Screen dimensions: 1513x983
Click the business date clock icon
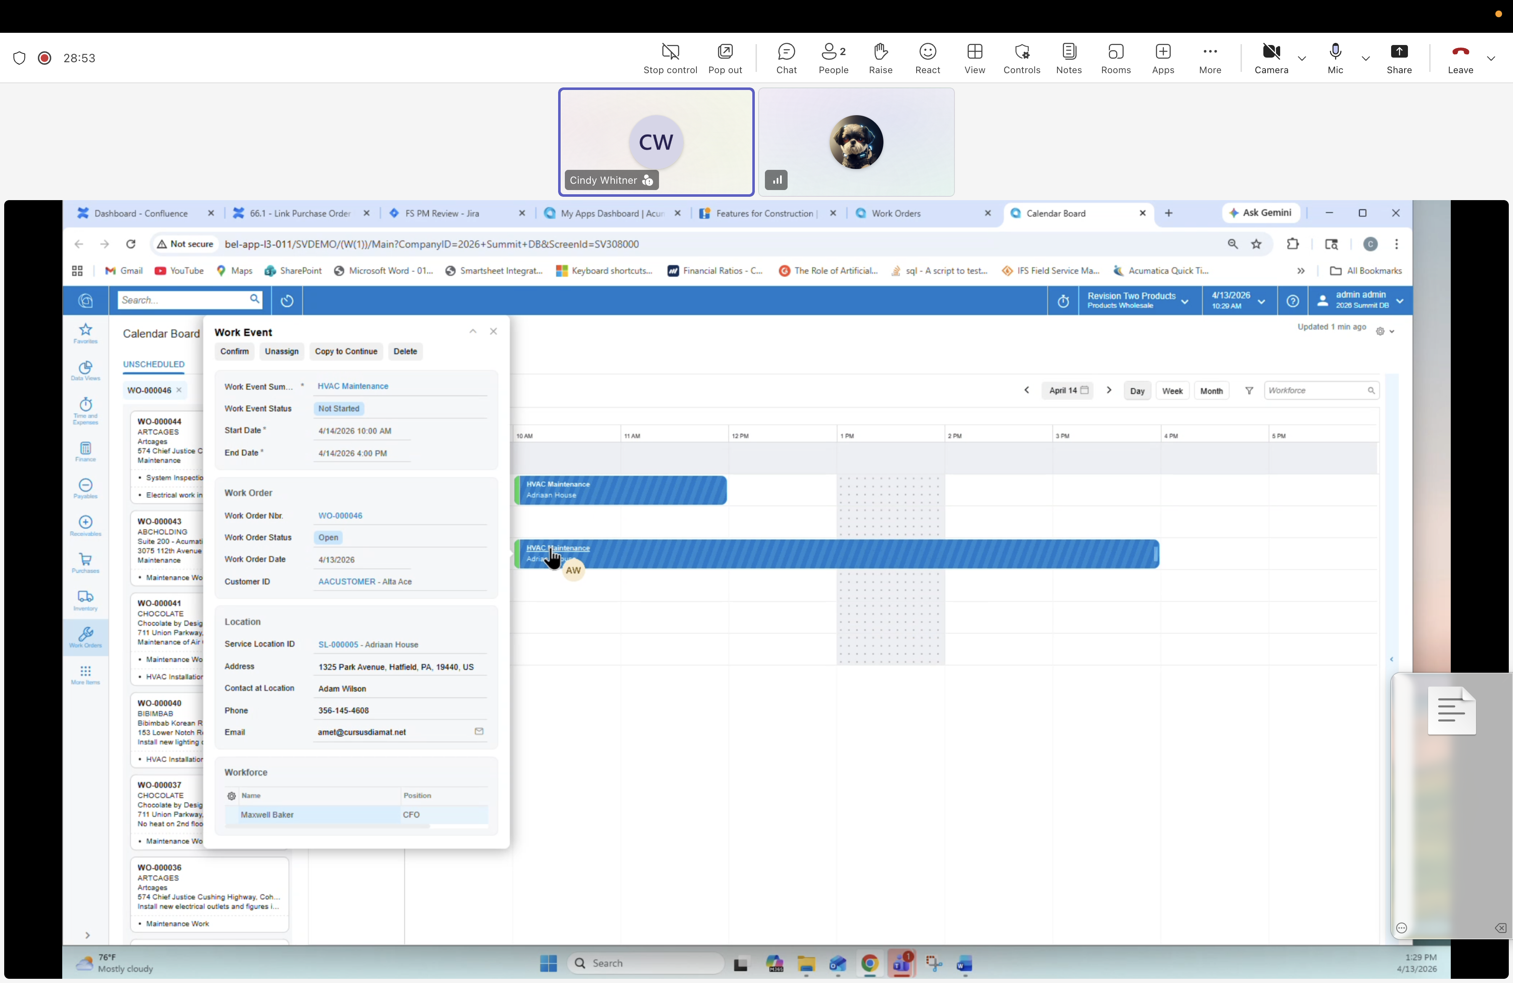(x=1064, y=301)
